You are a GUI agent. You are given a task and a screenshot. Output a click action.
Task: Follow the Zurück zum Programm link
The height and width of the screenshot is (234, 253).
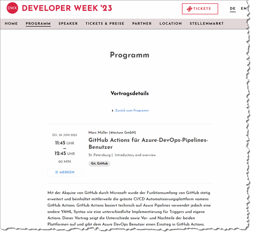coord(132,110)
